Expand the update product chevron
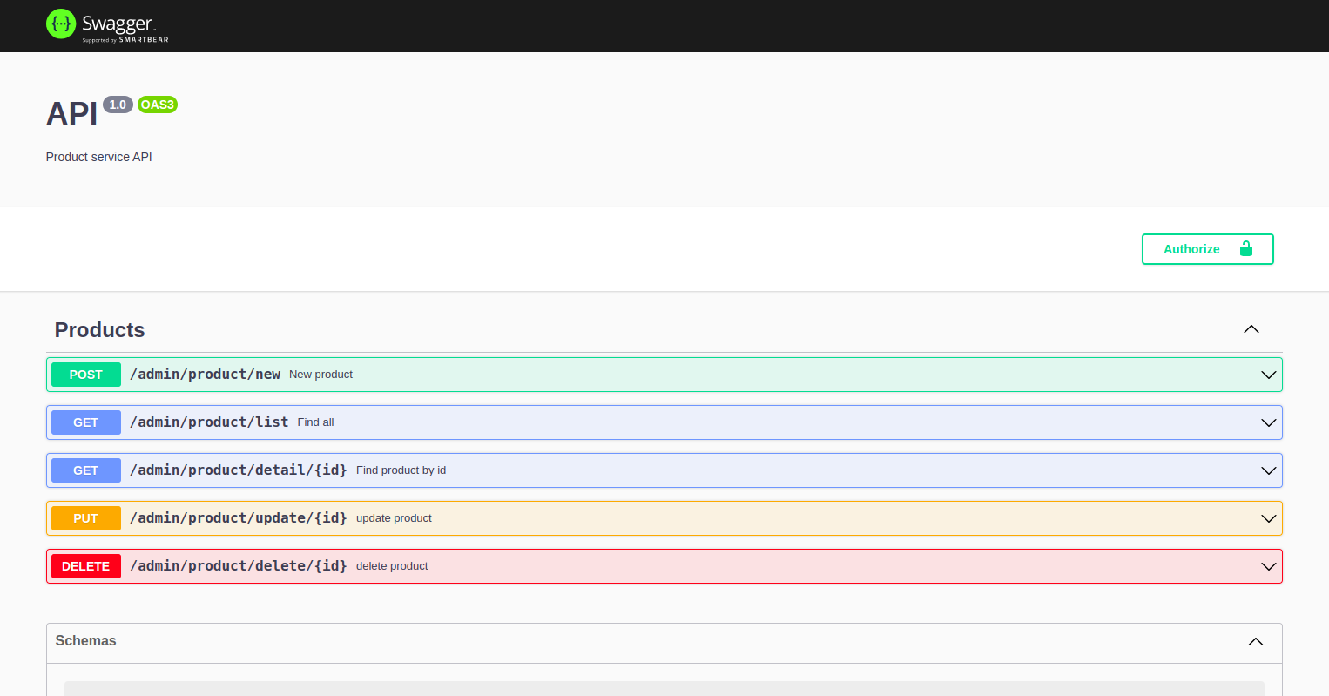 [1268, 518]
